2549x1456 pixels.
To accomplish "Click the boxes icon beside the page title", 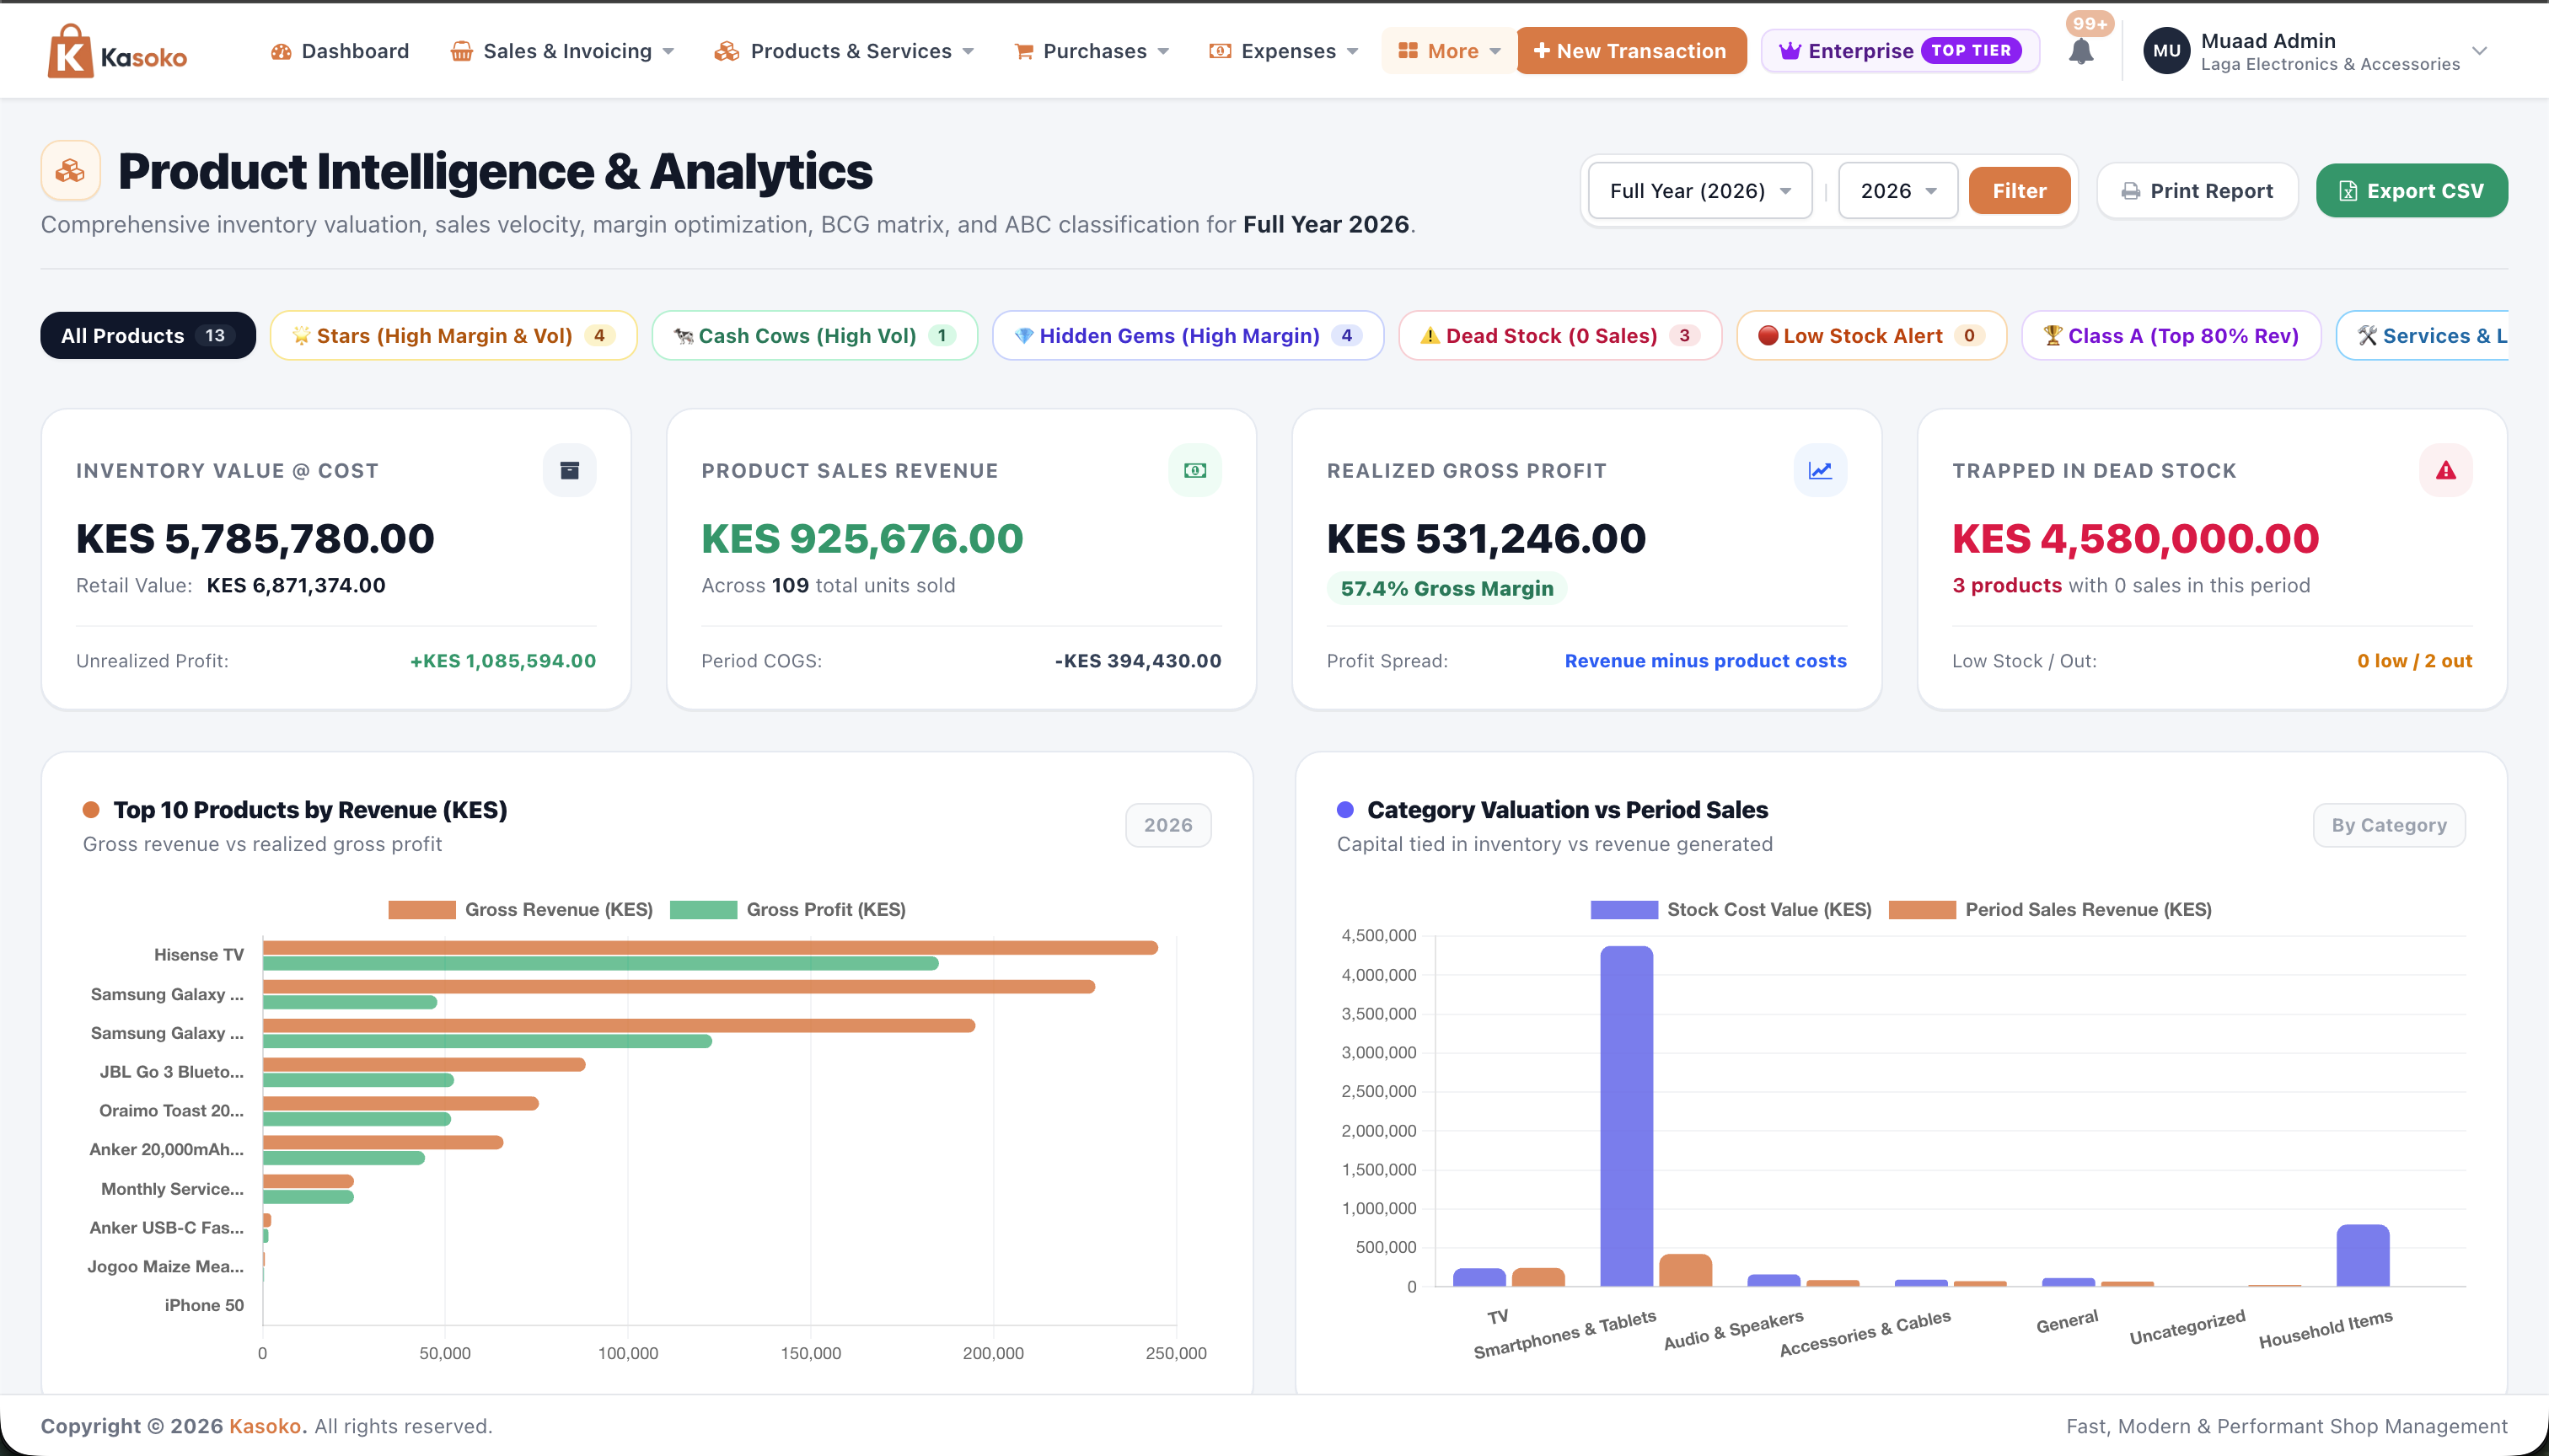I will click(x=70, y=171).
